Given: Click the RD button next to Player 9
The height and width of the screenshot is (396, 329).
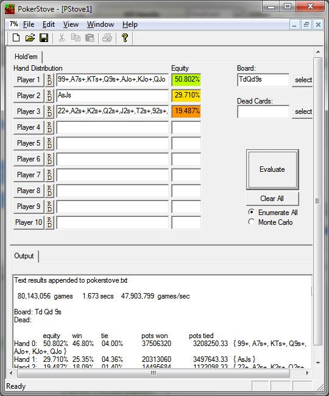Looking at the screenshot, I should pyautogui.click(x=49, y=207).
